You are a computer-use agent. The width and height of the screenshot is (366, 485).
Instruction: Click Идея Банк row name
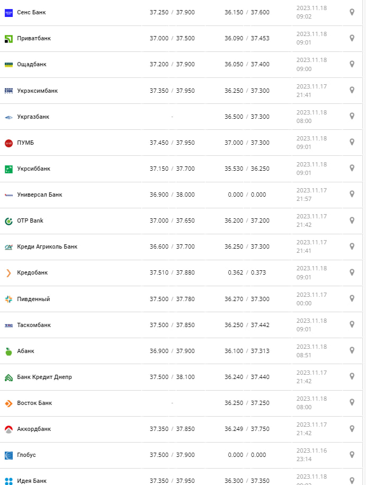coord(32,481)
